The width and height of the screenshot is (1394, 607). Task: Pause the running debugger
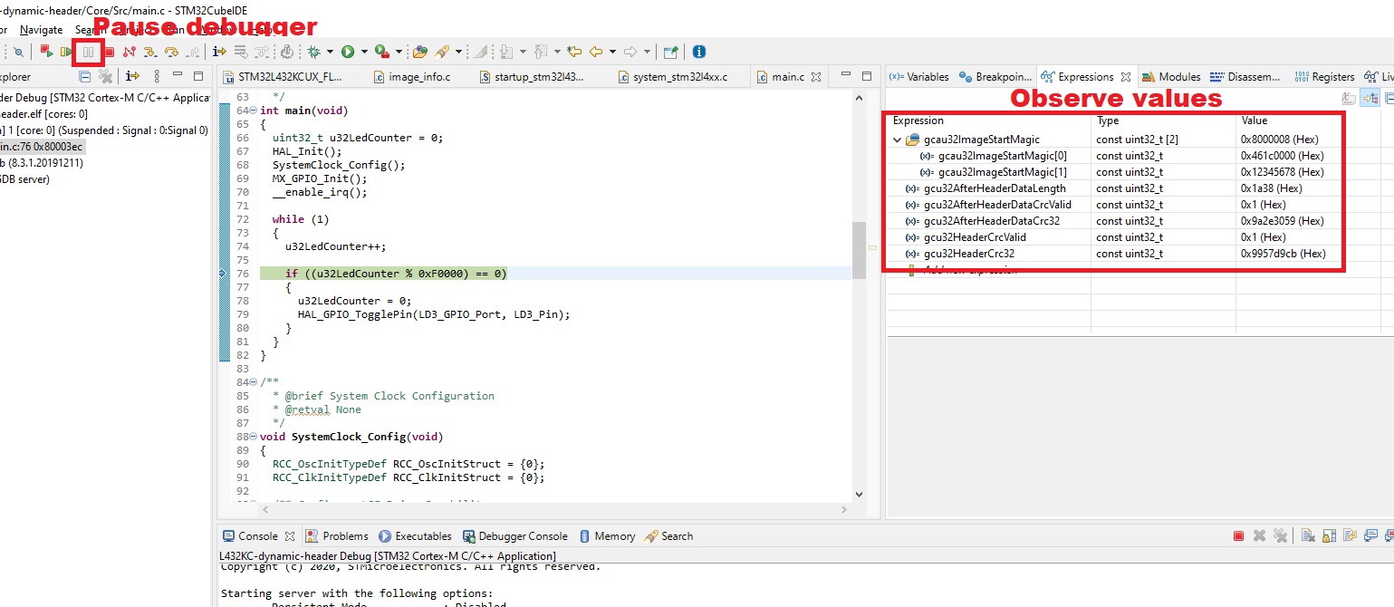pyautogui.click(x=88, y=52)
